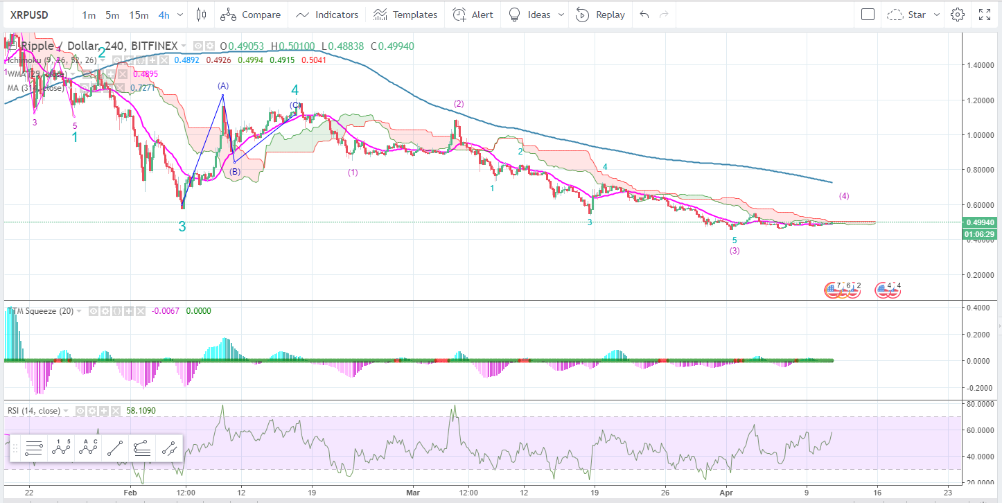Select the 1m timeframe
The image size is (1002, 503).
[89, 15]
